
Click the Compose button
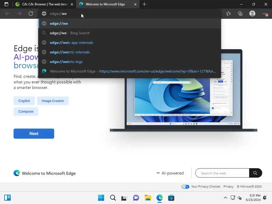(x=26, y=111)
